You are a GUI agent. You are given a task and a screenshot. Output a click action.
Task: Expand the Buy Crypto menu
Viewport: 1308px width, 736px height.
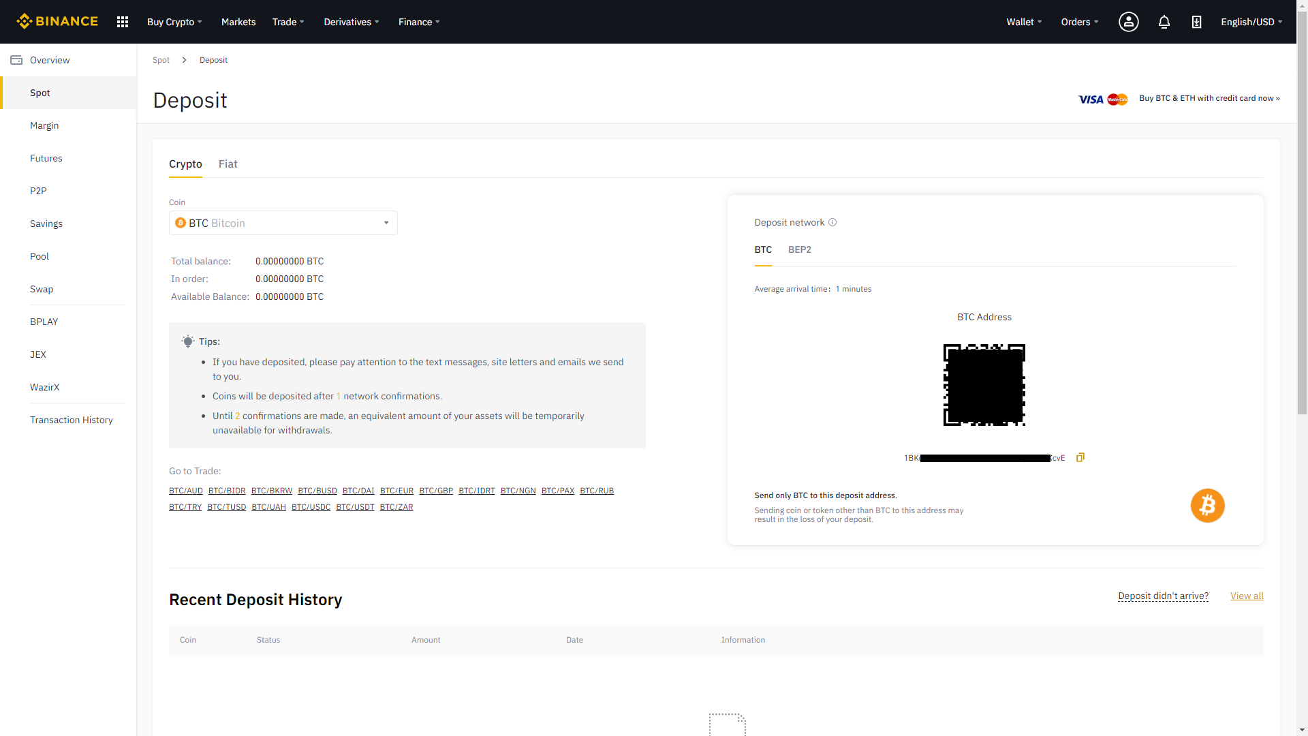(x=174, y=22)
